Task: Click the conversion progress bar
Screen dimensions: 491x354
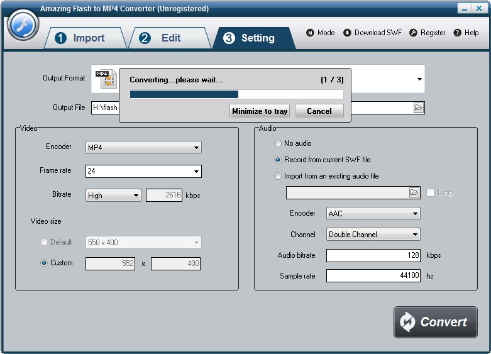Action: pyautogui.click(x=236, y=94)
